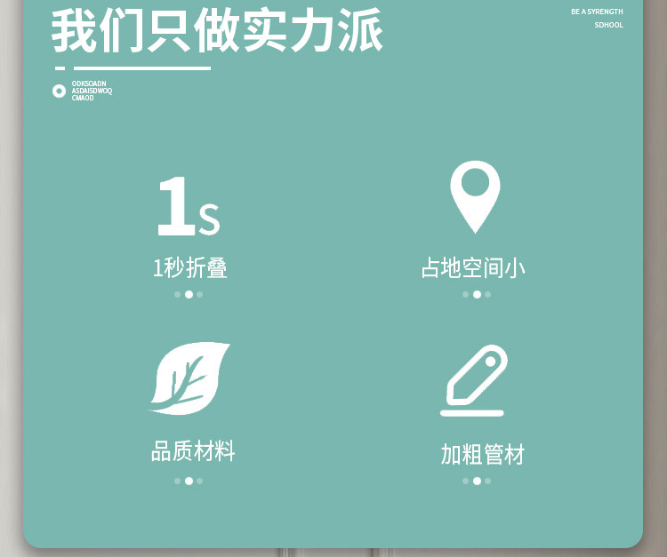
Task: Select the right dot under 1秒折叠
Action: (199, 294)
